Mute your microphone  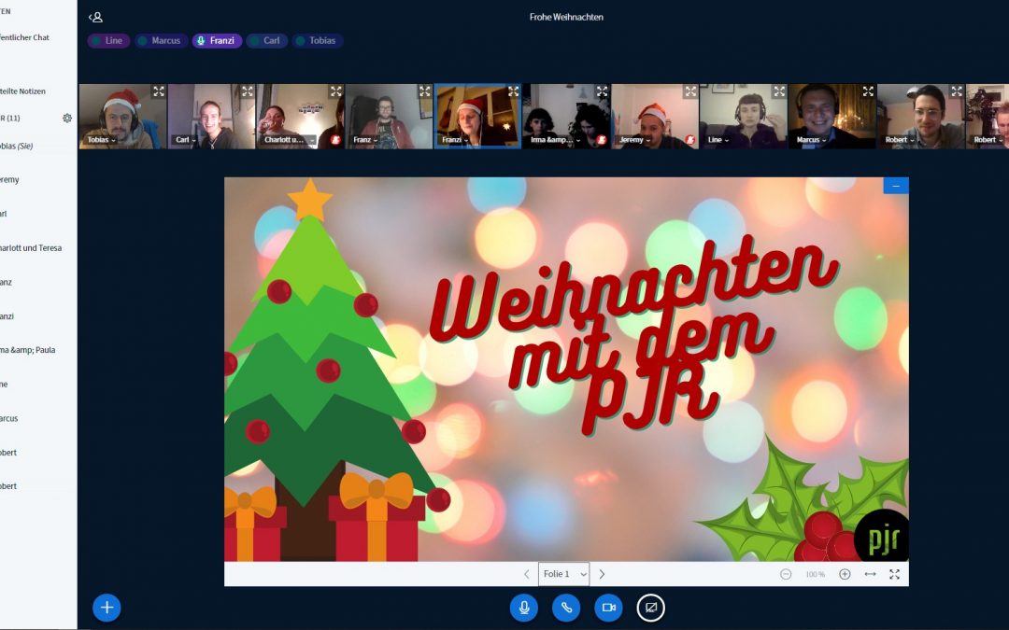tap(524, 608)
